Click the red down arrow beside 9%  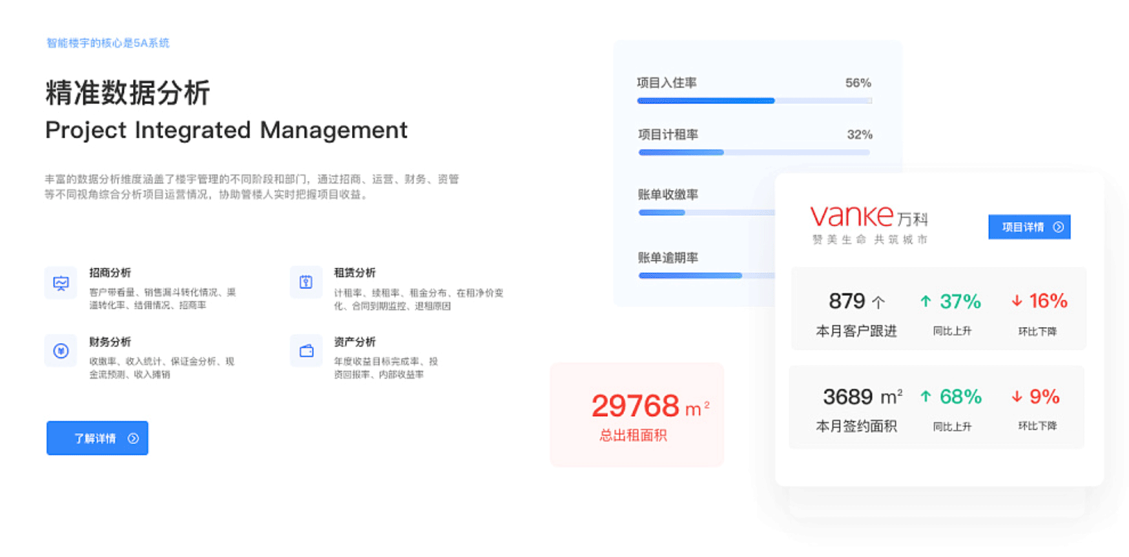1017,396
